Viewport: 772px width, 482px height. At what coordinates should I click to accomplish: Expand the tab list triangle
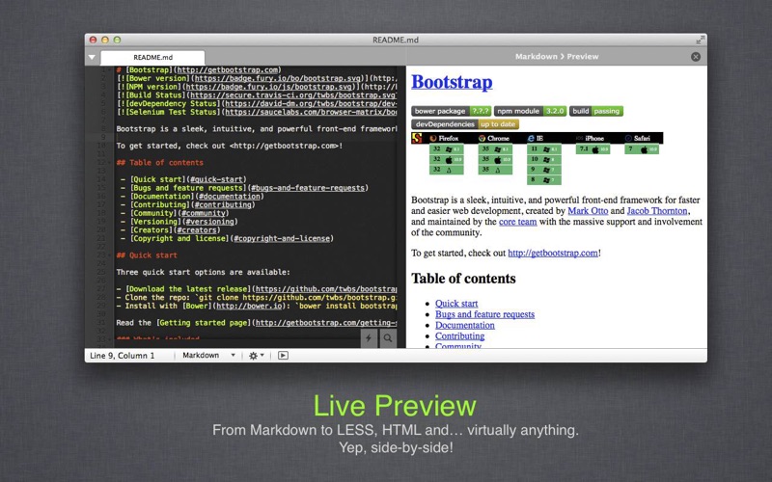[x=92, y=57]
